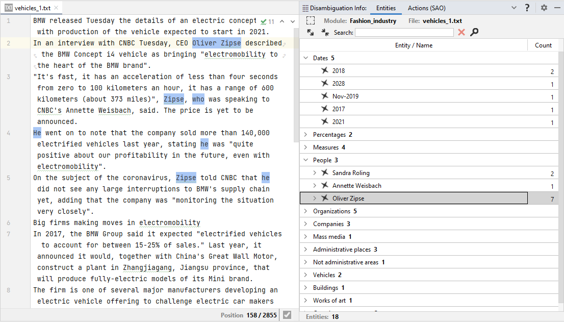Click the dashed selection rectangle icon
The height and width of the screenshot is (322, 564).
pos(311,21)
